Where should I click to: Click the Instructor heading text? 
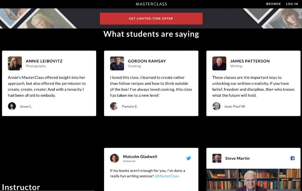click(21, 187)
